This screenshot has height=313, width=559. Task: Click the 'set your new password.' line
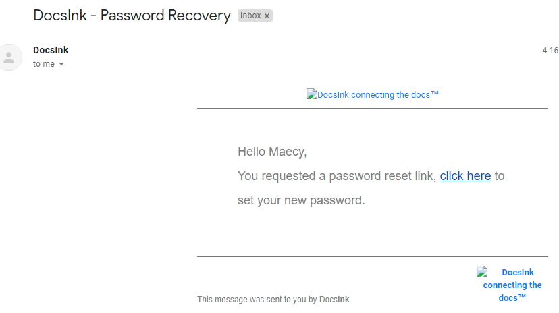pyautogui.click(x=301, y=200)
